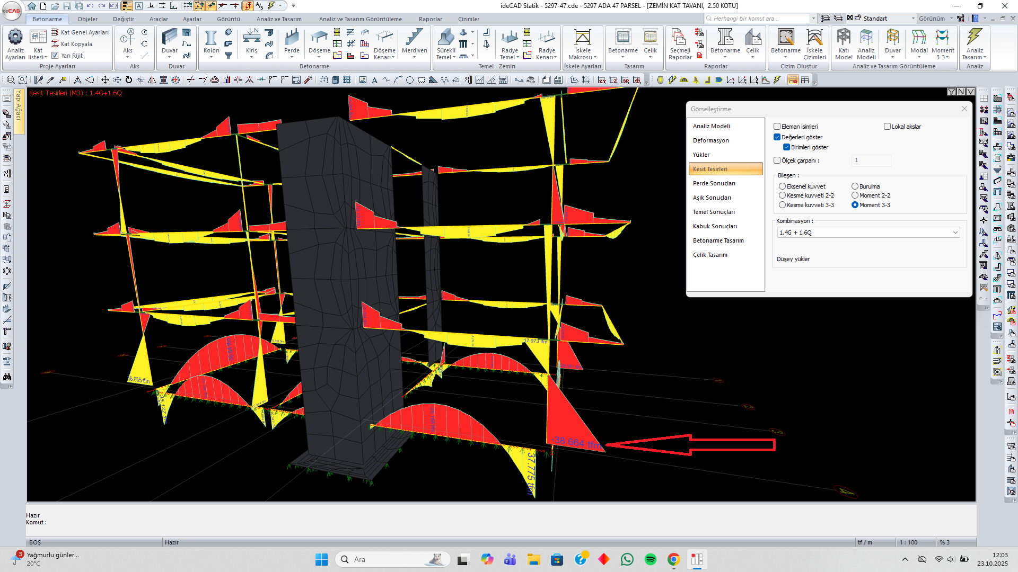Expand the Radye Temel dropdown arrow

pos(517,58)
